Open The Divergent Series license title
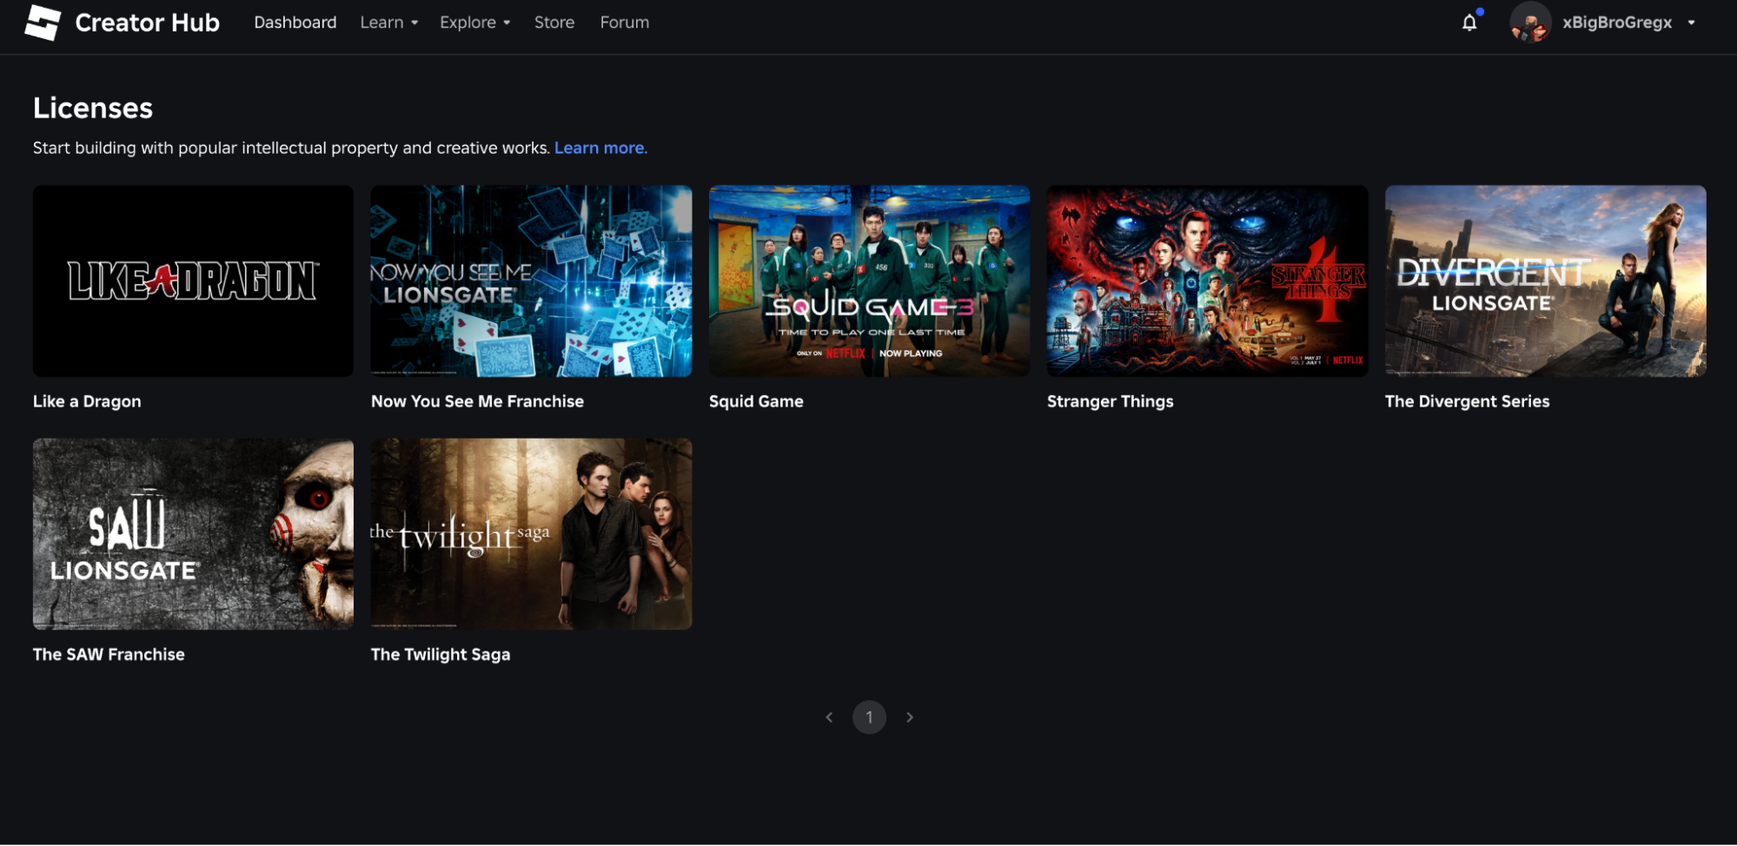Viewport: 1737px width, 846px height. (1466, 400)
